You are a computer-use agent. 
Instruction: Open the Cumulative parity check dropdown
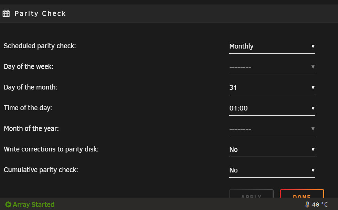[x=272, y=170]
